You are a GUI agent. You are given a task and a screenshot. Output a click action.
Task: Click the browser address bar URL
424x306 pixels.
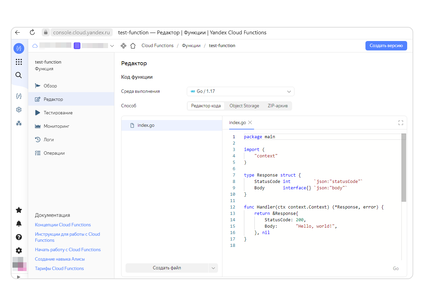(81, 33)
